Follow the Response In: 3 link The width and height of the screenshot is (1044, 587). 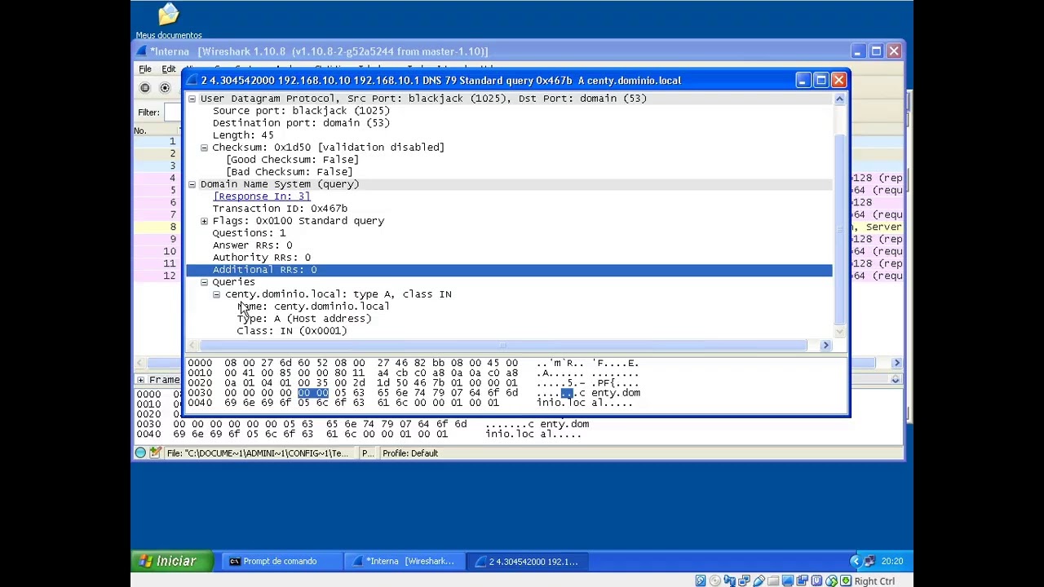[261, 196]
